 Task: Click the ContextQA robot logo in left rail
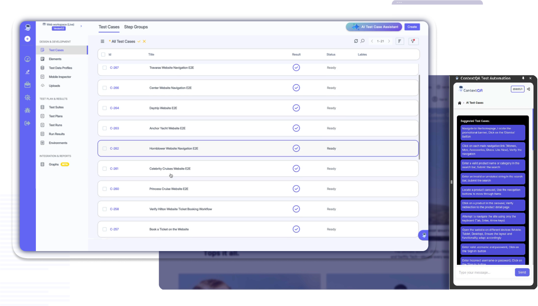point(28,27)
